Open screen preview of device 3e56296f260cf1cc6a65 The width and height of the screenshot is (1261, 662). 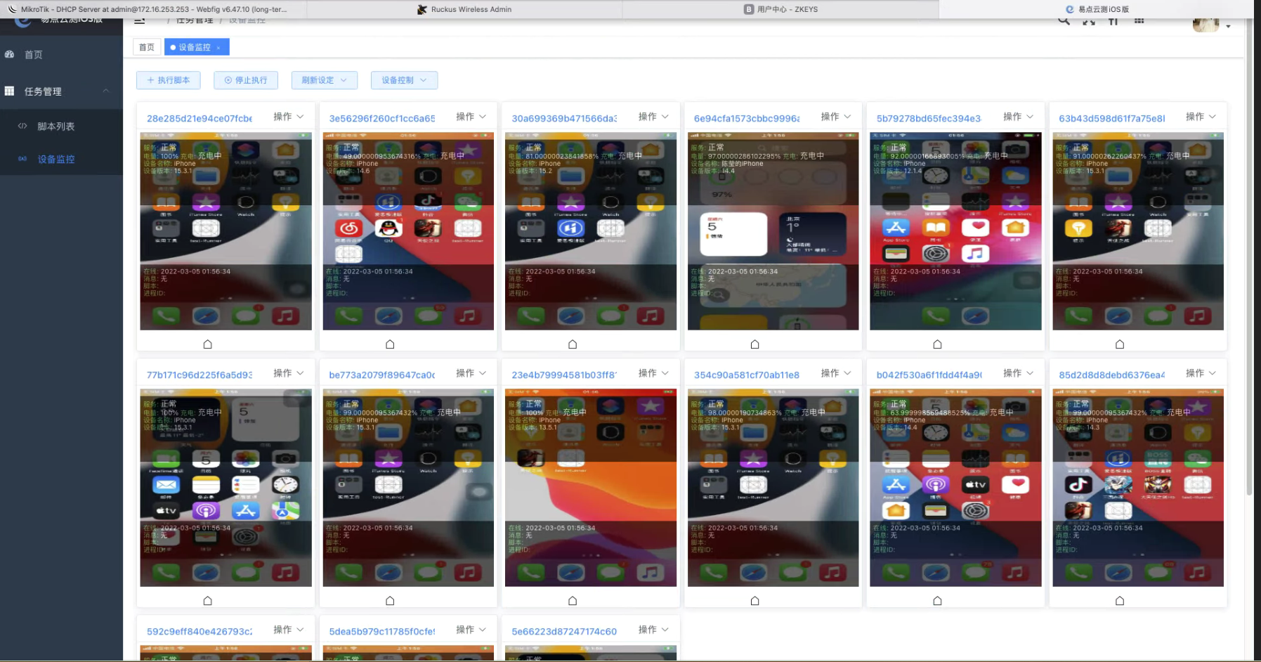pyautogui.click(x=408, y=231)
